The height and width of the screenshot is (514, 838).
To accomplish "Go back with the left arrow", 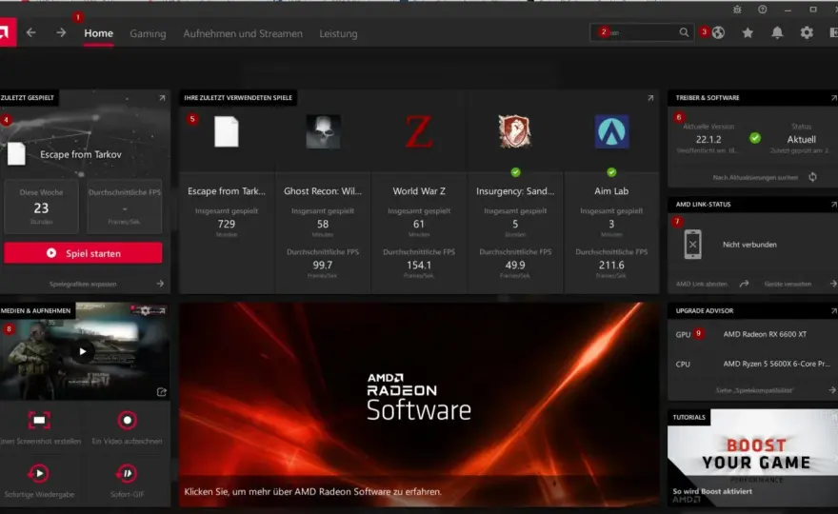I will [x=31, y=33].
